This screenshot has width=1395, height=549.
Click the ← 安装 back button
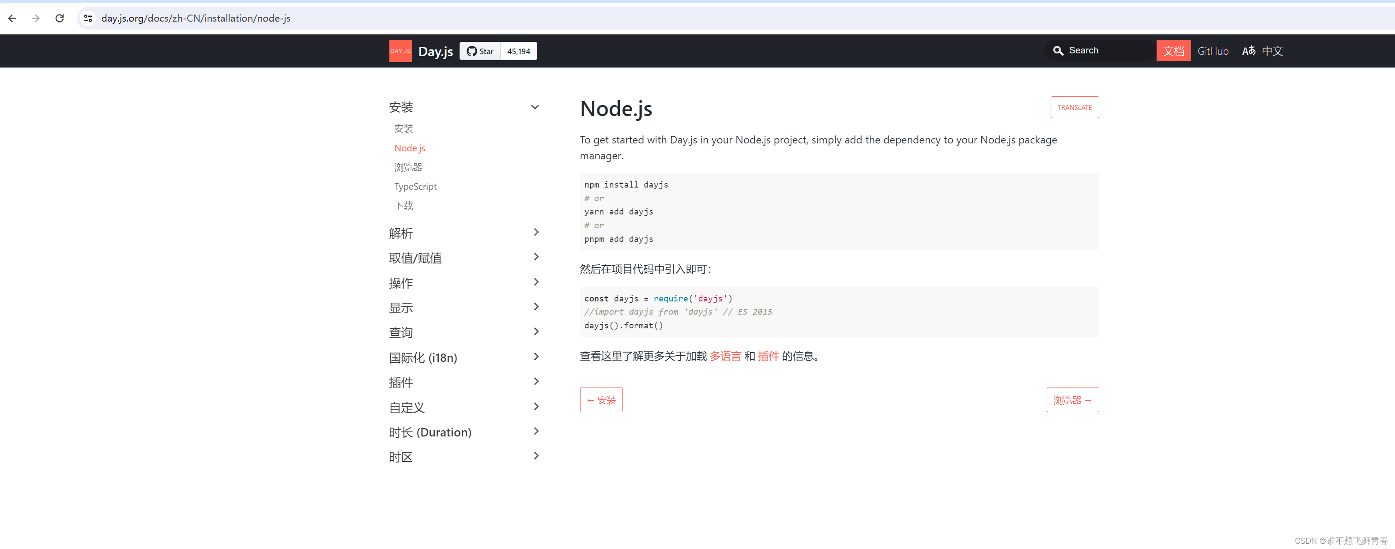[602, 399]
